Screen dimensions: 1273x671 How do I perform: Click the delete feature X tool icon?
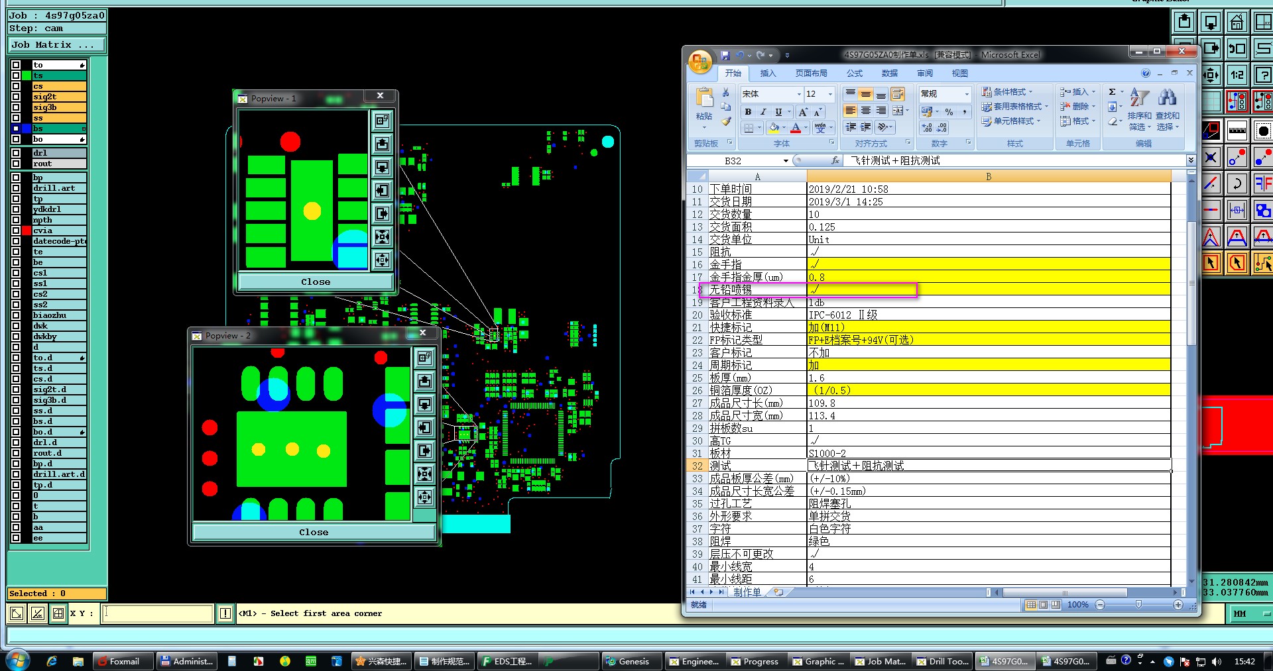tap(1211, 157)
